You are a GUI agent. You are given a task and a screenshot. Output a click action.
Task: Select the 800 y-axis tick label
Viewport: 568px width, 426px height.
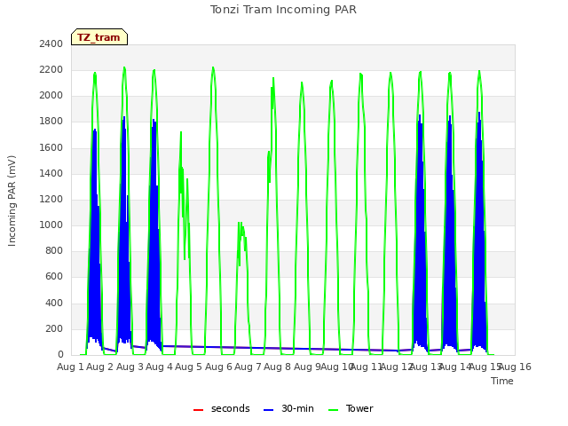54,250
